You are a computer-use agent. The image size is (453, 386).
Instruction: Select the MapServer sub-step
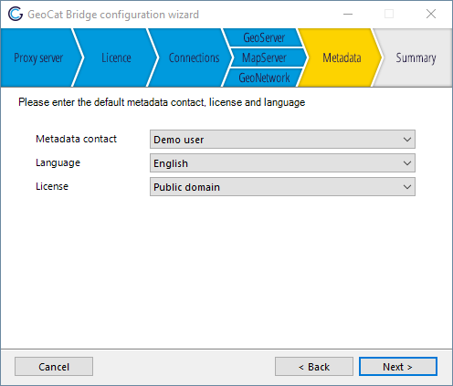pyautogui.click(x=264, y=57)
